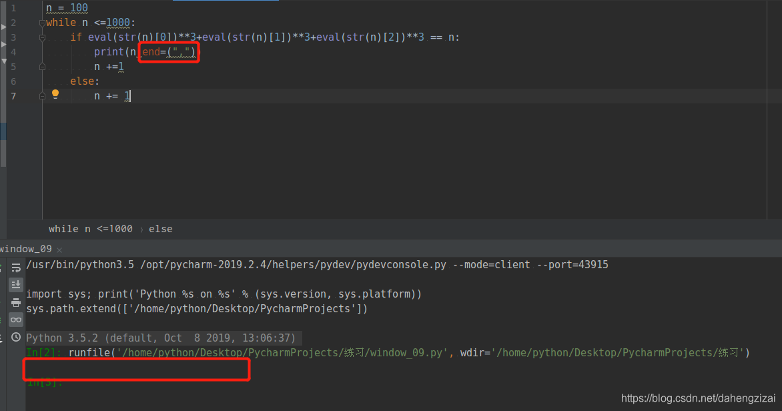
Task: Click code text 'n = 100'
Action: click(67, 8)
